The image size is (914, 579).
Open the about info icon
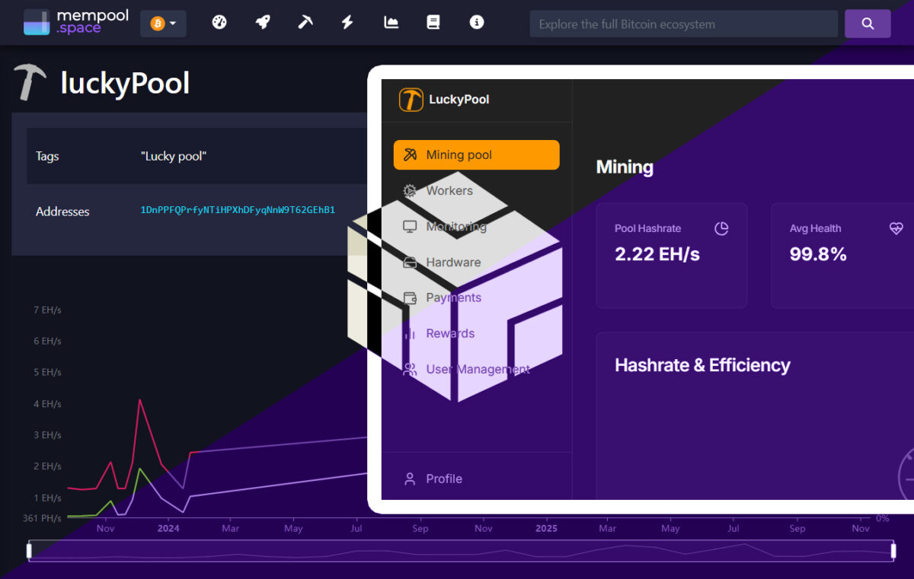click(x=477, y=23)
